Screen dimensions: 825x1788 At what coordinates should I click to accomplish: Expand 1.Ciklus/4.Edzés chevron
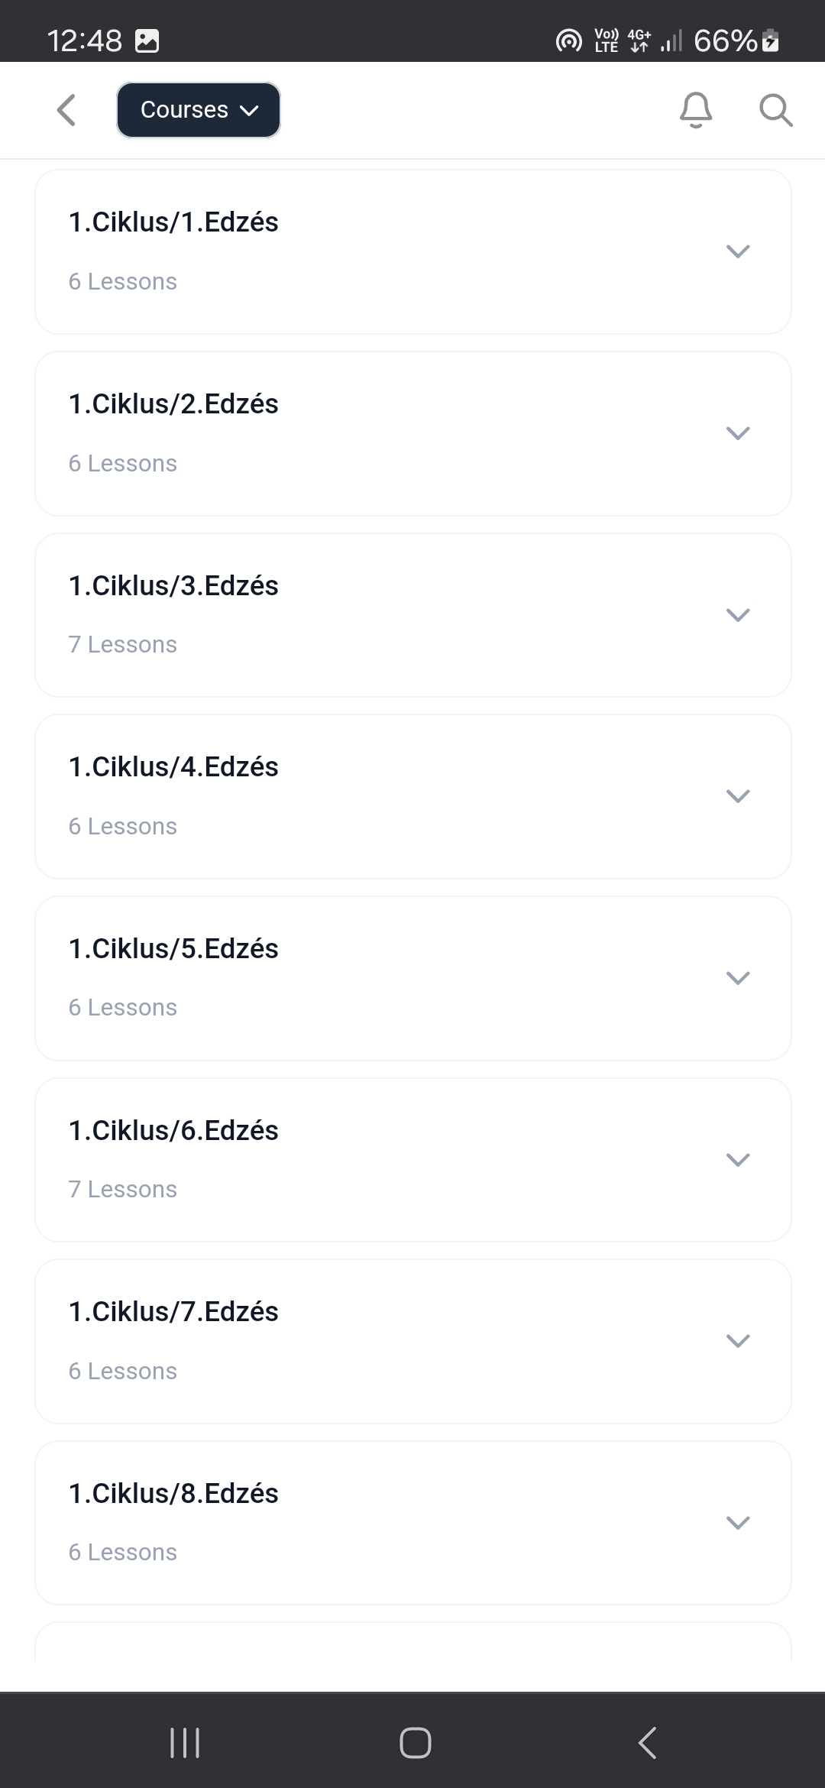point(737,796)
